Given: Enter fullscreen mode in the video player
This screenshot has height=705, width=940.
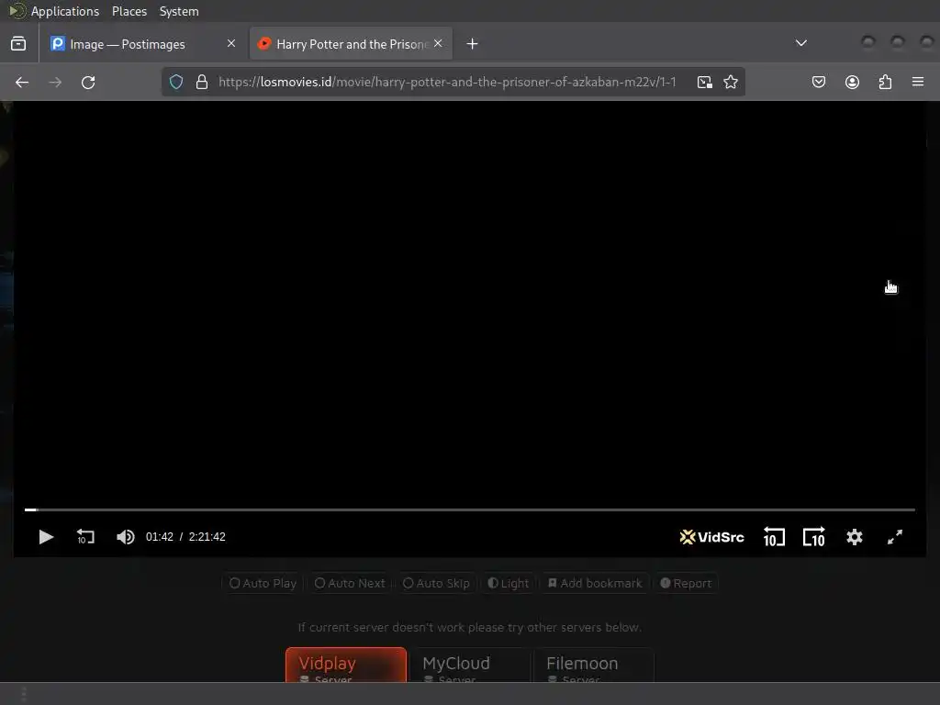Looking at the screenshot, I should click(894, 537).
